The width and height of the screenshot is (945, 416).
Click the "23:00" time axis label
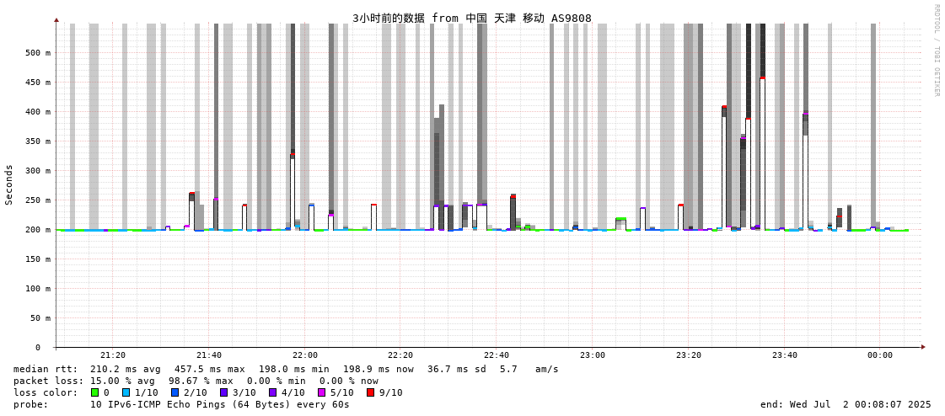point(593,356)
